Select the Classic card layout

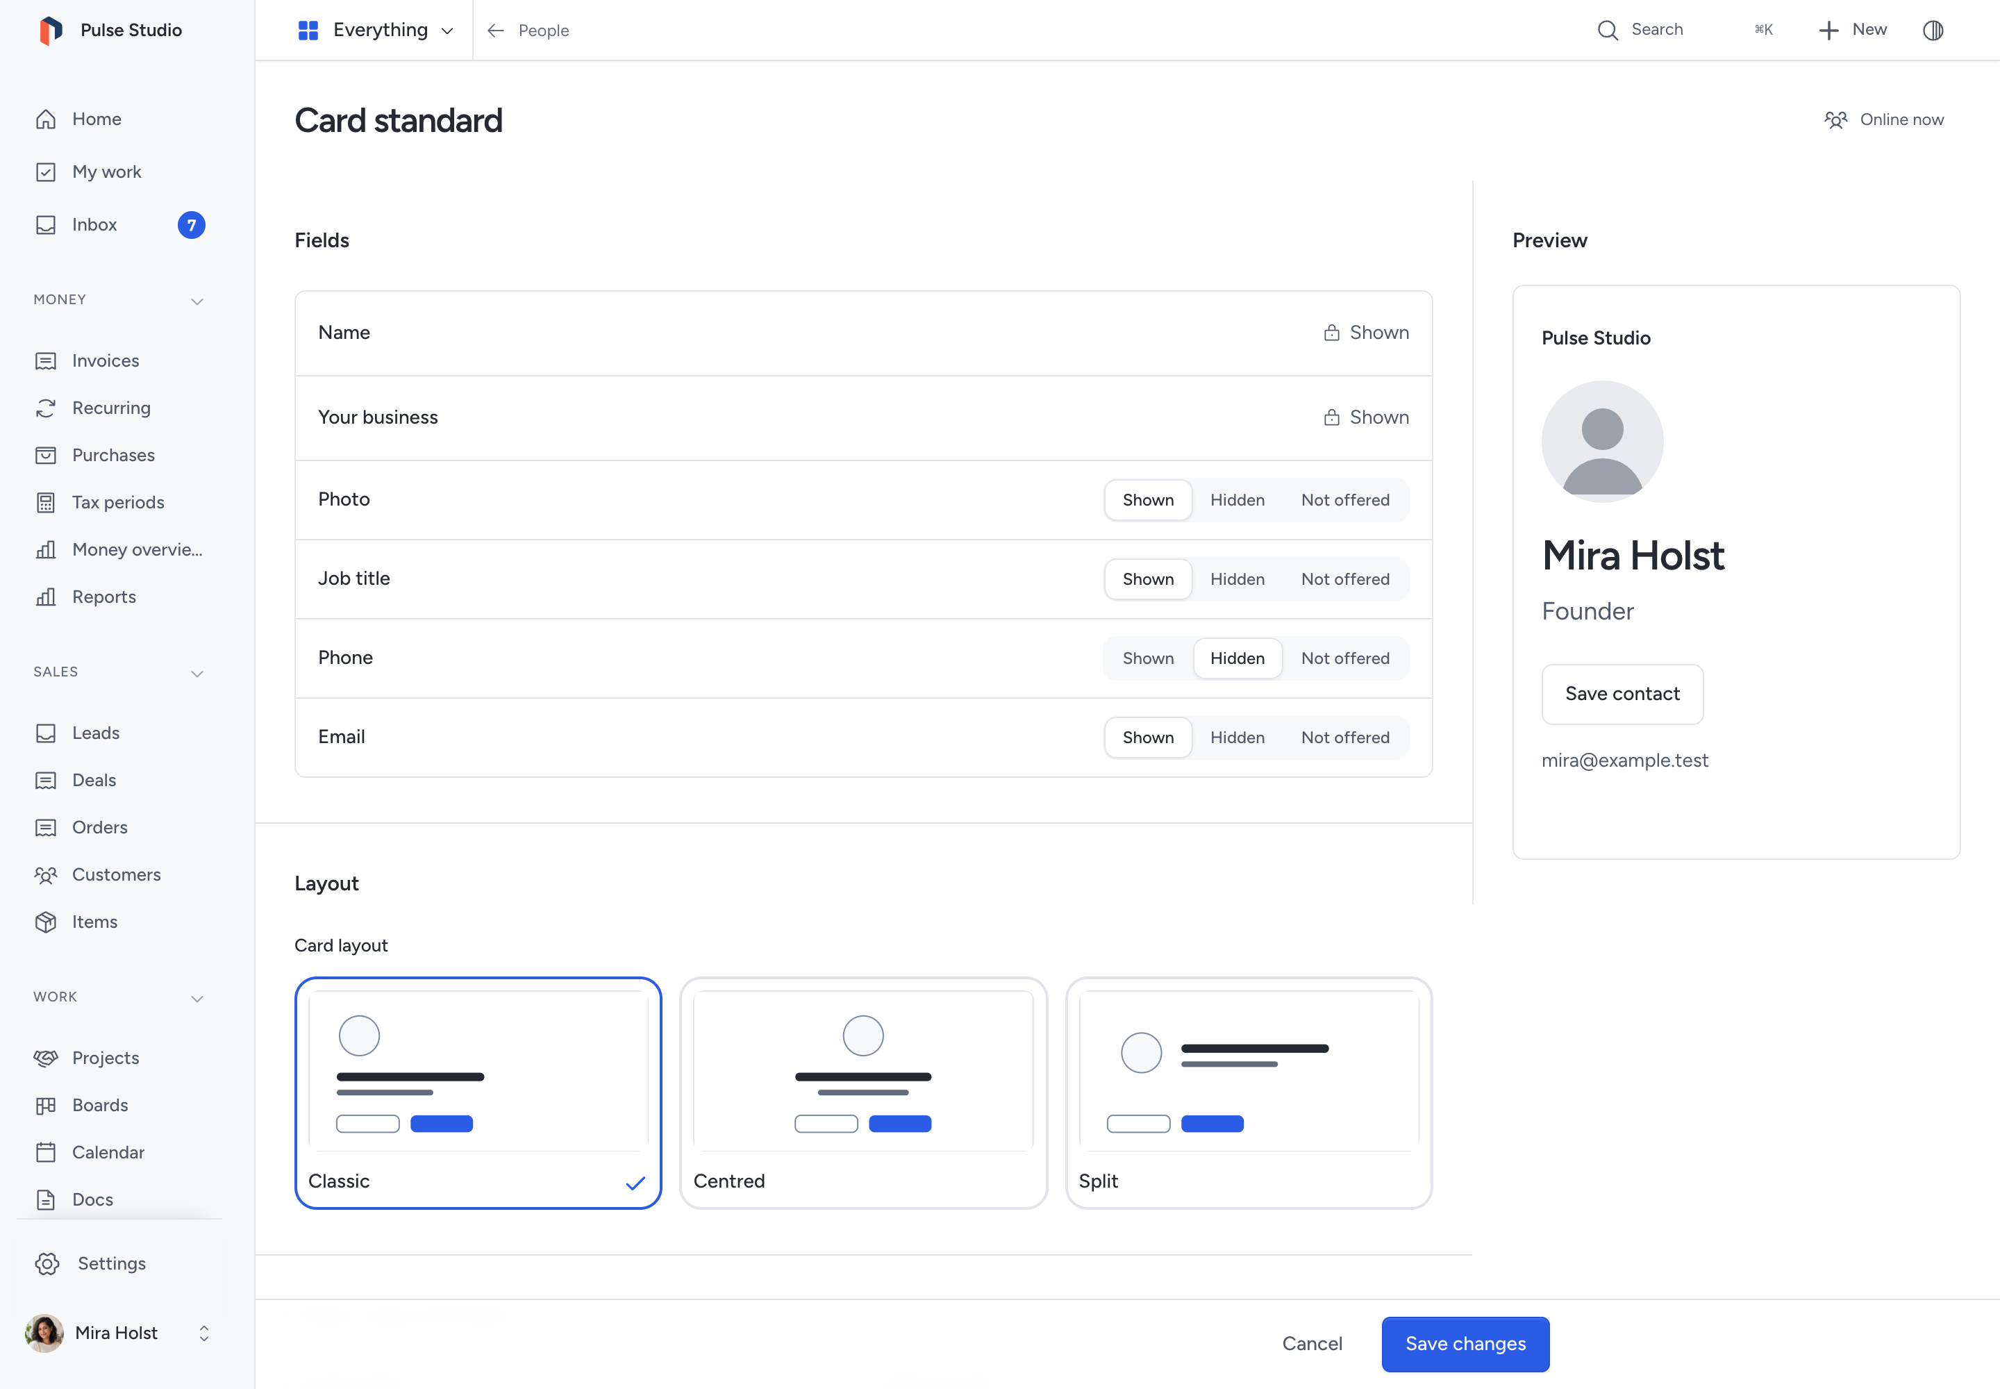pyautogui.click(x=478, y=1093)
